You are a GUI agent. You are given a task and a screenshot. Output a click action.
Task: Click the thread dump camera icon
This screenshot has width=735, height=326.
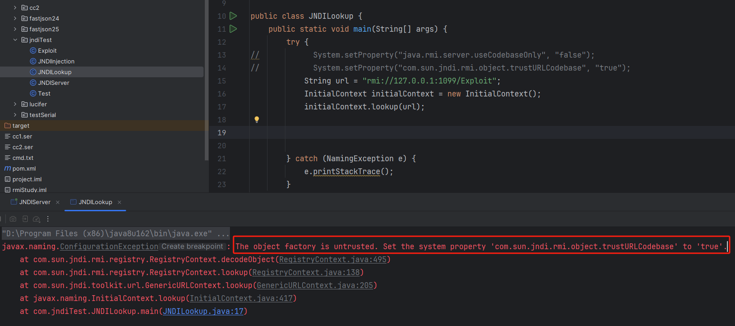13,219
